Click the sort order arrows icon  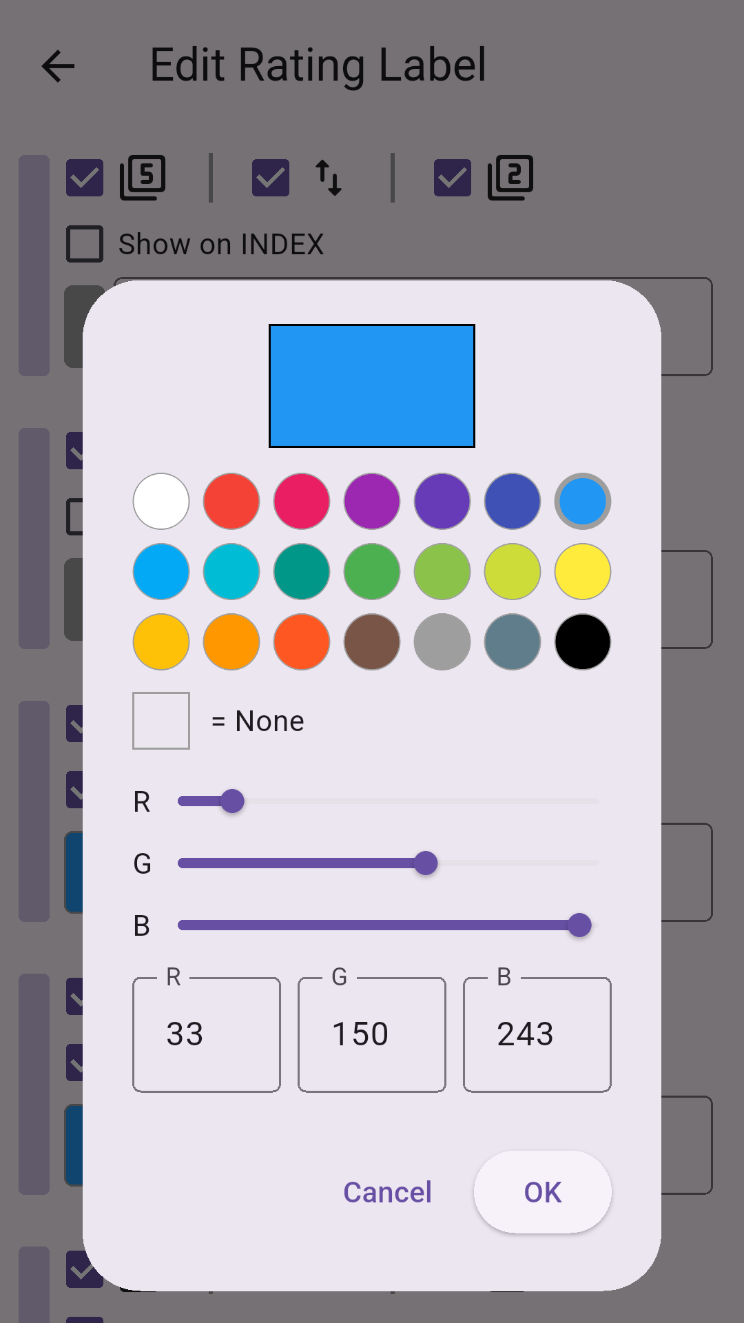coord(329,177)
